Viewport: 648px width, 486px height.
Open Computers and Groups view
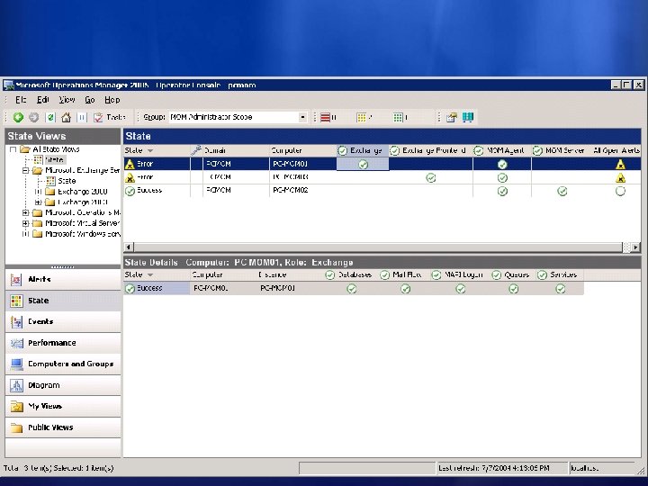point(63,364)
